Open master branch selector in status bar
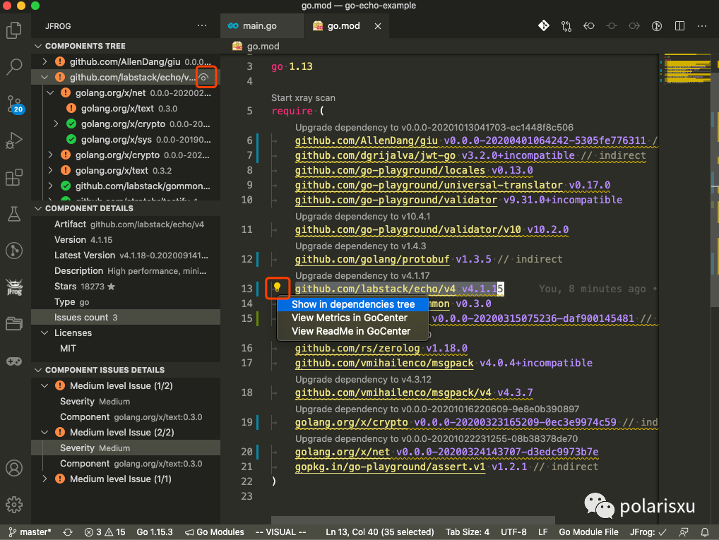 [x=30, y=532]
